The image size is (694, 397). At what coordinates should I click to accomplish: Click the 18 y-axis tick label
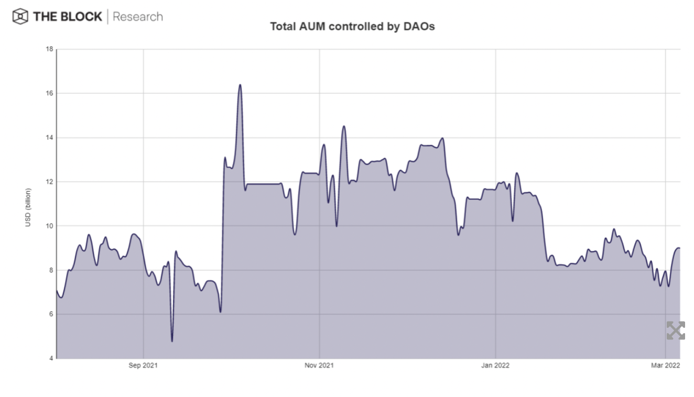49,49
